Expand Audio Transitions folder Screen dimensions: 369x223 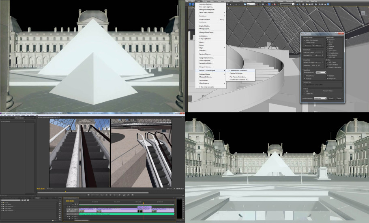pyautogui.click(x=2, y=206)
